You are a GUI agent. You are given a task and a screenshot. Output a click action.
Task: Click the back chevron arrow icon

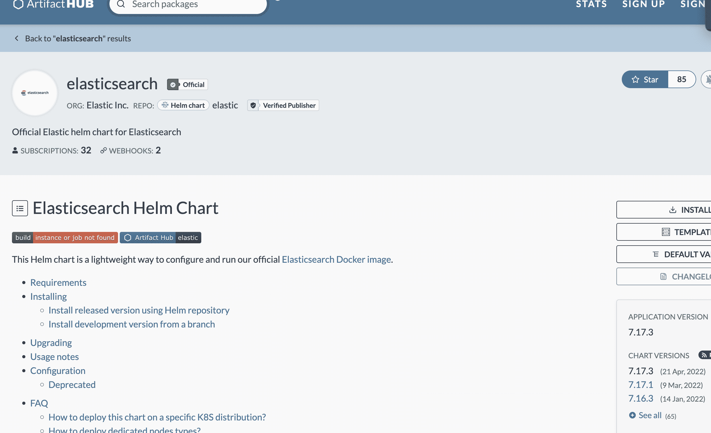(x=17, y=38)
